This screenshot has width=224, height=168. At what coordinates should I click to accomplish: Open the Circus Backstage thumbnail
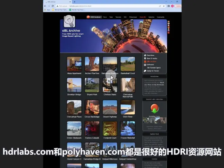click(x=92, y=107)
